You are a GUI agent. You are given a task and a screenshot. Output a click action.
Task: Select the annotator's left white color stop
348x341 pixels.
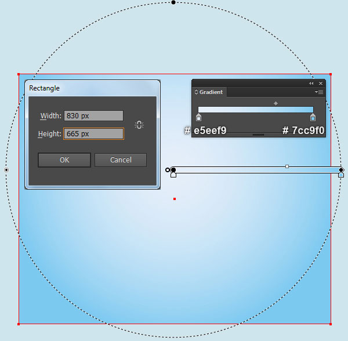tap(173, 175)
